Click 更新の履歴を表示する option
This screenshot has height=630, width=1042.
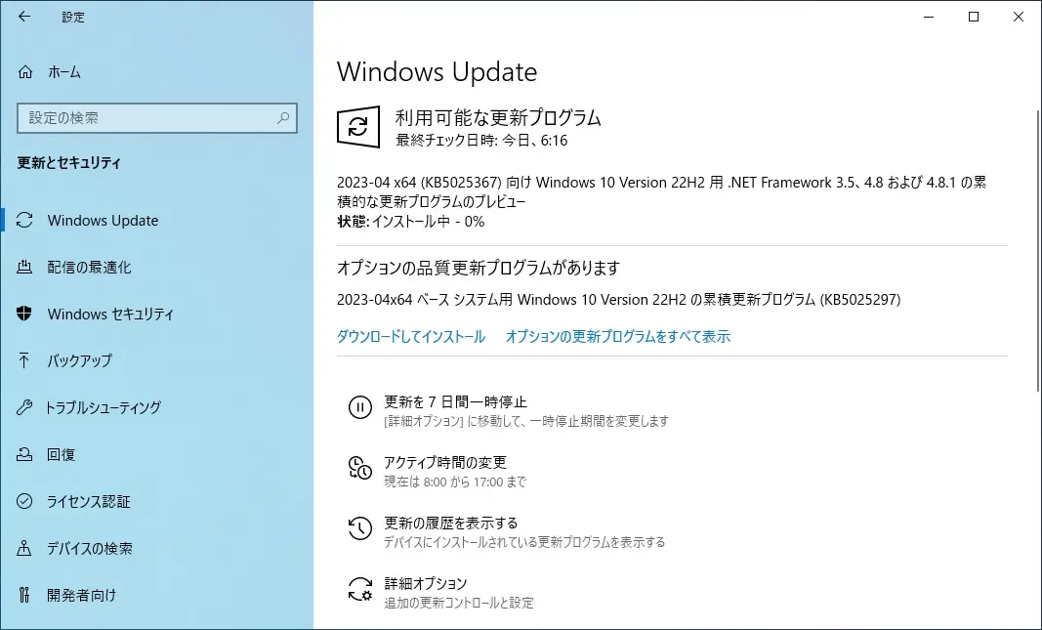[449, 522]
